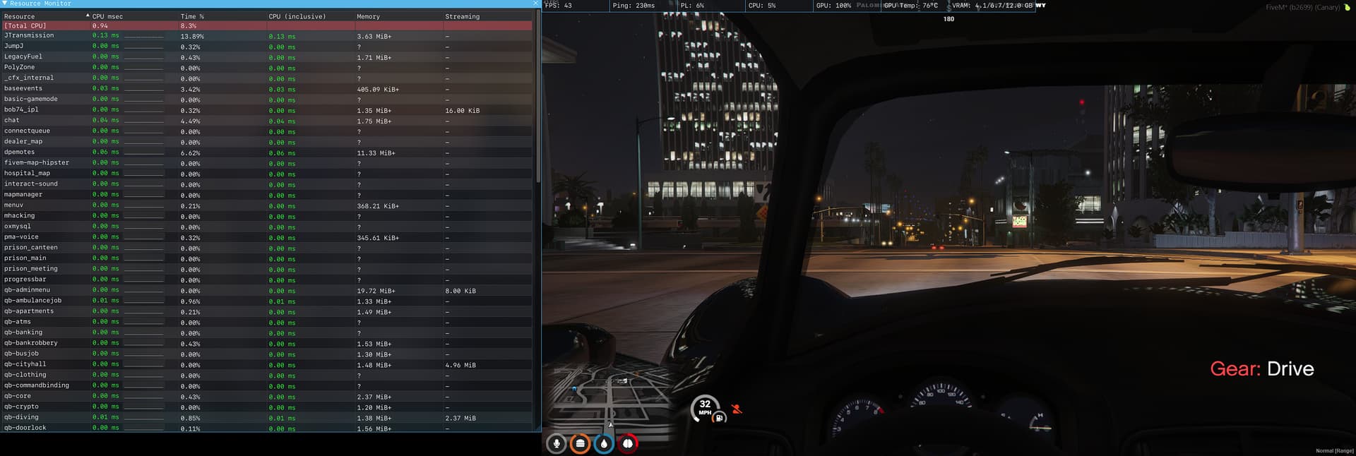Collapse the Resource Monitor window triangle
The image size is (1356, 456).
[x=4, y=4]
